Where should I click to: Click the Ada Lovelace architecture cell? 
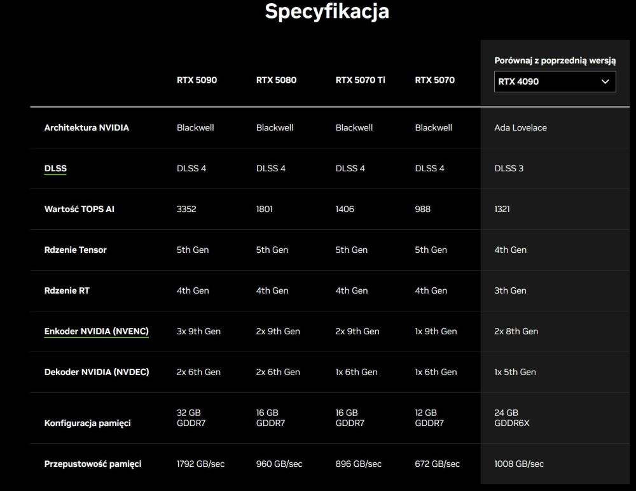(520, 127)
